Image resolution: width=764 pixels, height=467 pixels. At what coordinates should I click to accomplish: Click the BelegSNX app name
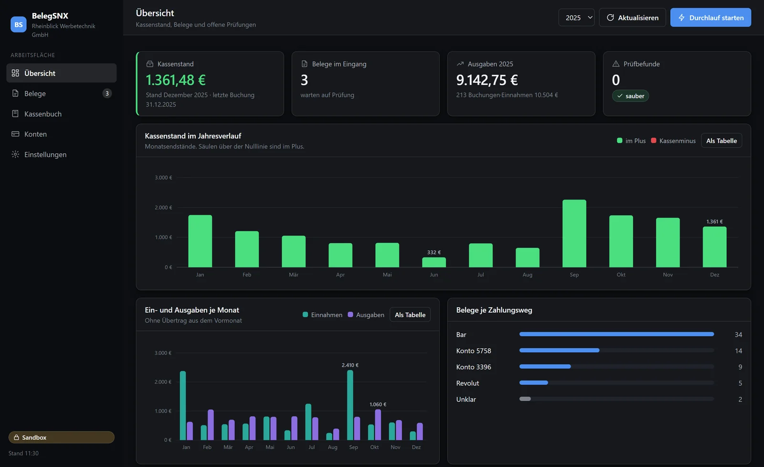pyautogui.click(x=50, y=16)
